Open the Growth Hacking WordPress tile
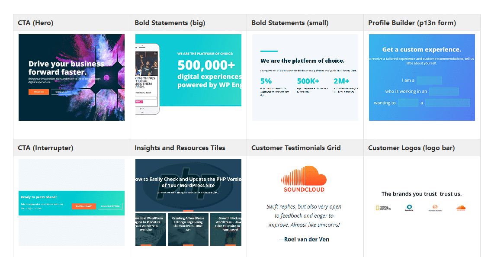 pyautogui.click(x=226, y=229)
